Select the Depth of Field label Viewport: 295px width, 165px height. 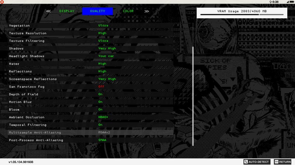pyautogui.click(x=24, y=94)
